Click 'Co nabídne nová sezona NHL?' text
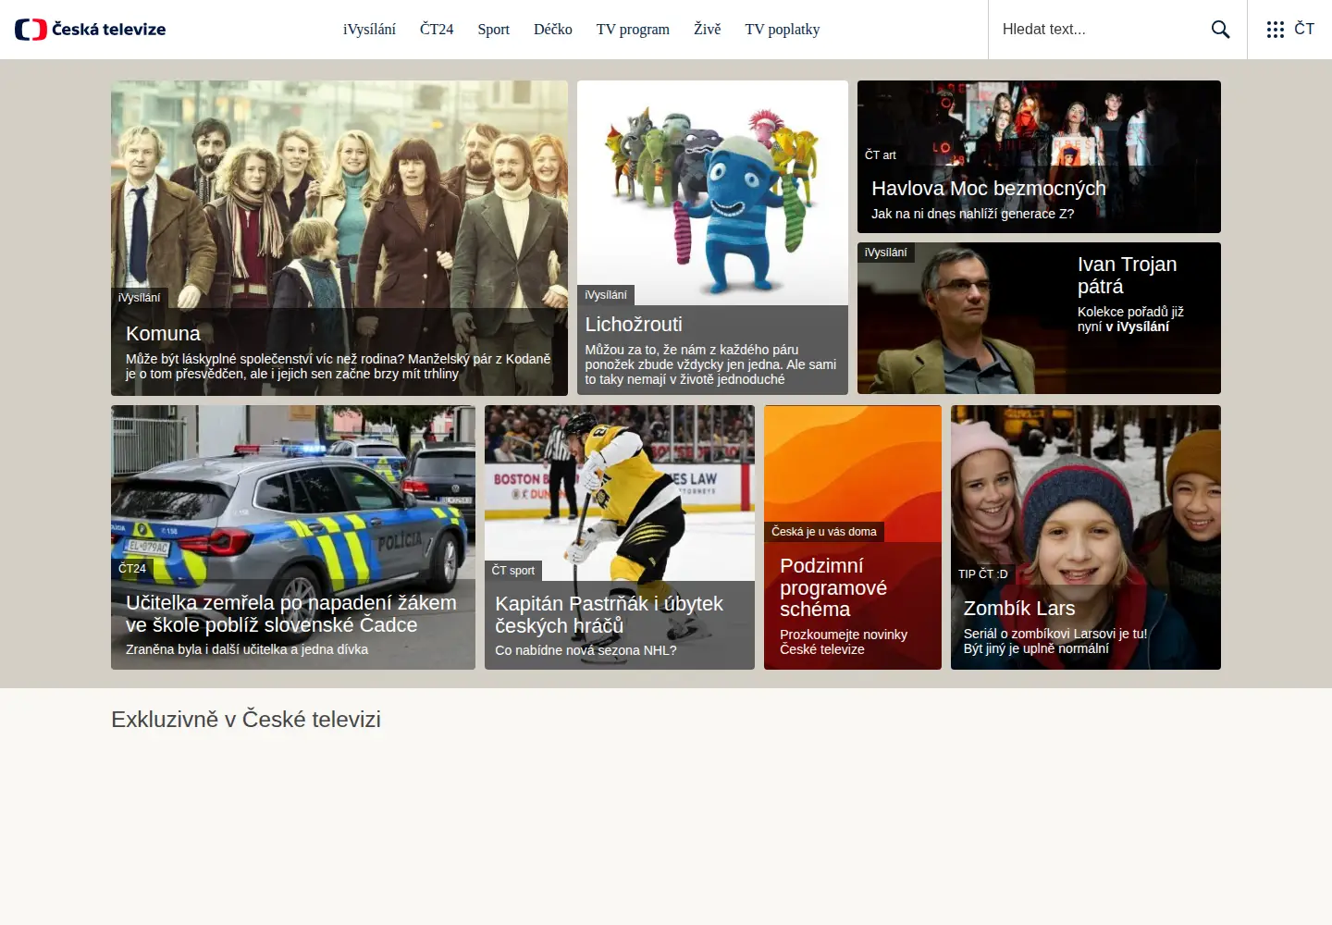 [586, 650]
